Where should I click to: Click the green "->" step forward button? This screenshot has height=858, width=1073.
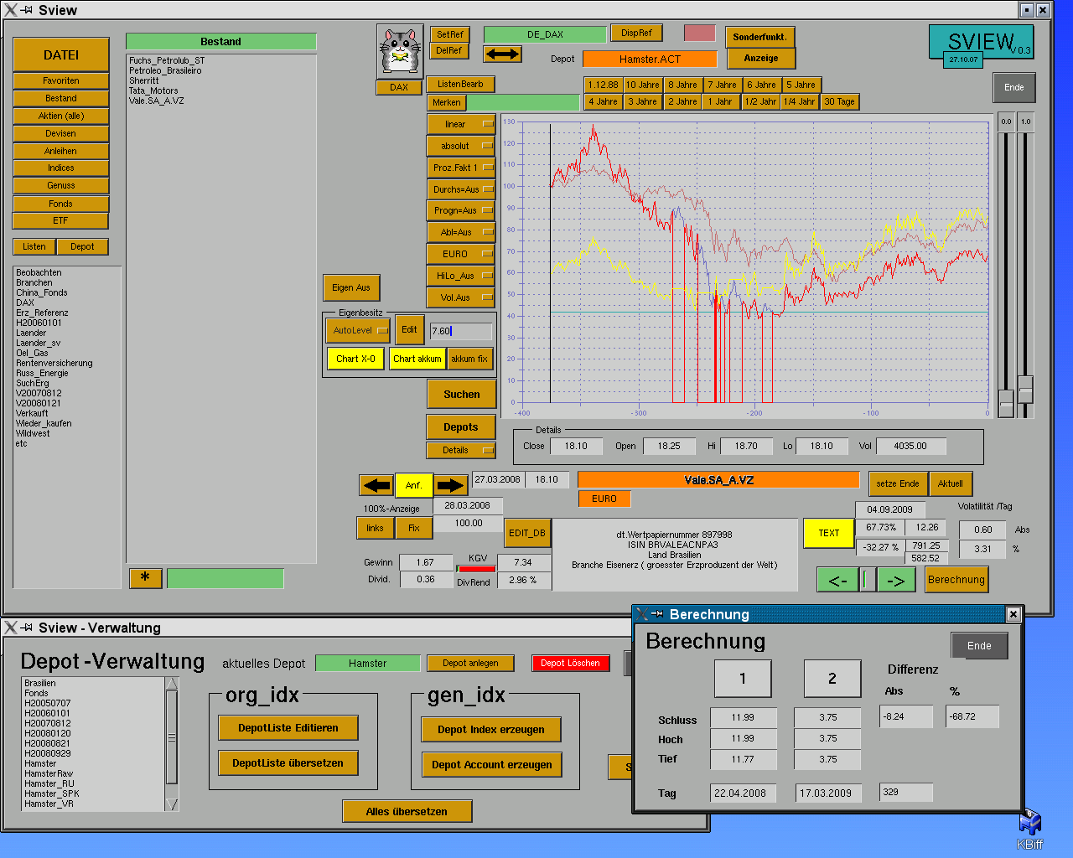pos(896,580)
